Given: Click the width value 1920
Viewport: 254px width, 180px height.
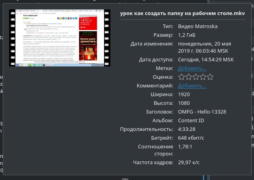Looking at the screenshot, I should tap(184, 95).
